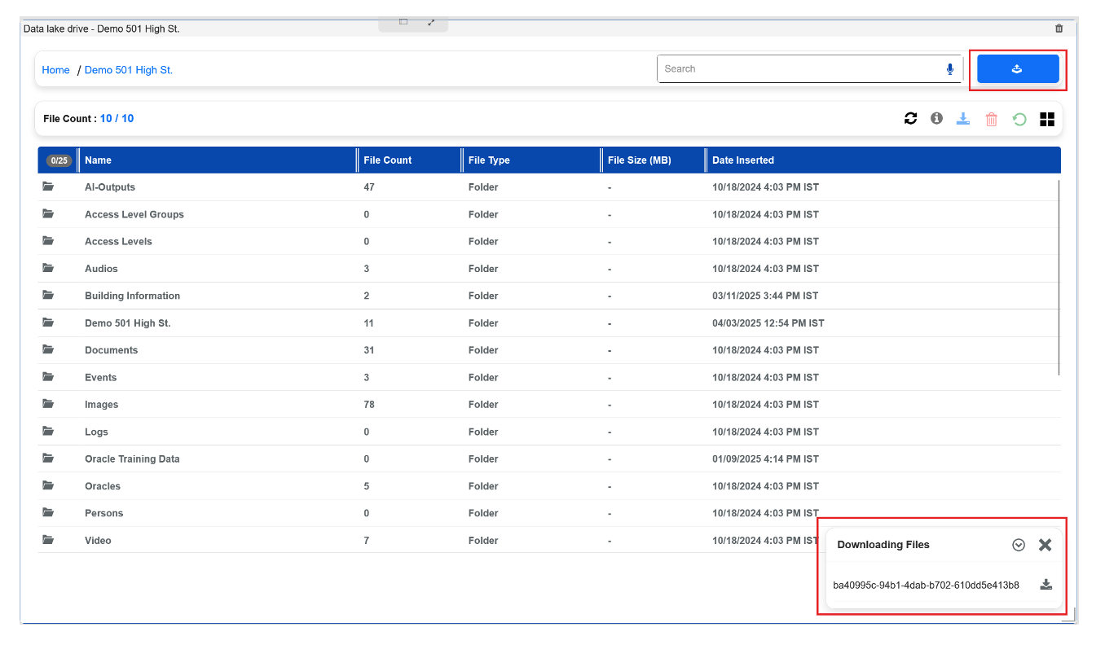The height and width of the screenshot is (645, 1105).
Task: Collapse the Downloading Files panel with the chevron
Action: point(1019,544)
